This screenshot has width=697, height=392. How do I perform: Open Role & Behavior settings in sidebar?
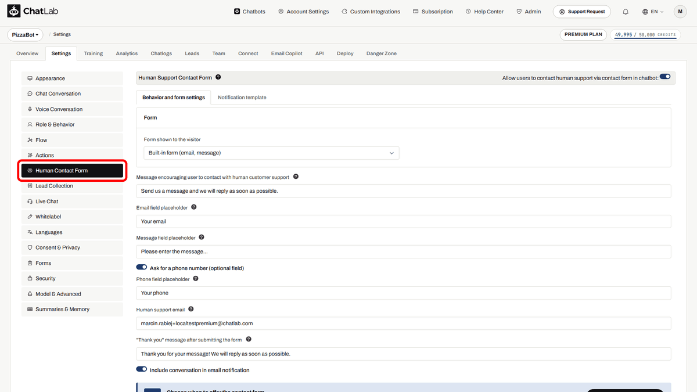pos(72,124)
